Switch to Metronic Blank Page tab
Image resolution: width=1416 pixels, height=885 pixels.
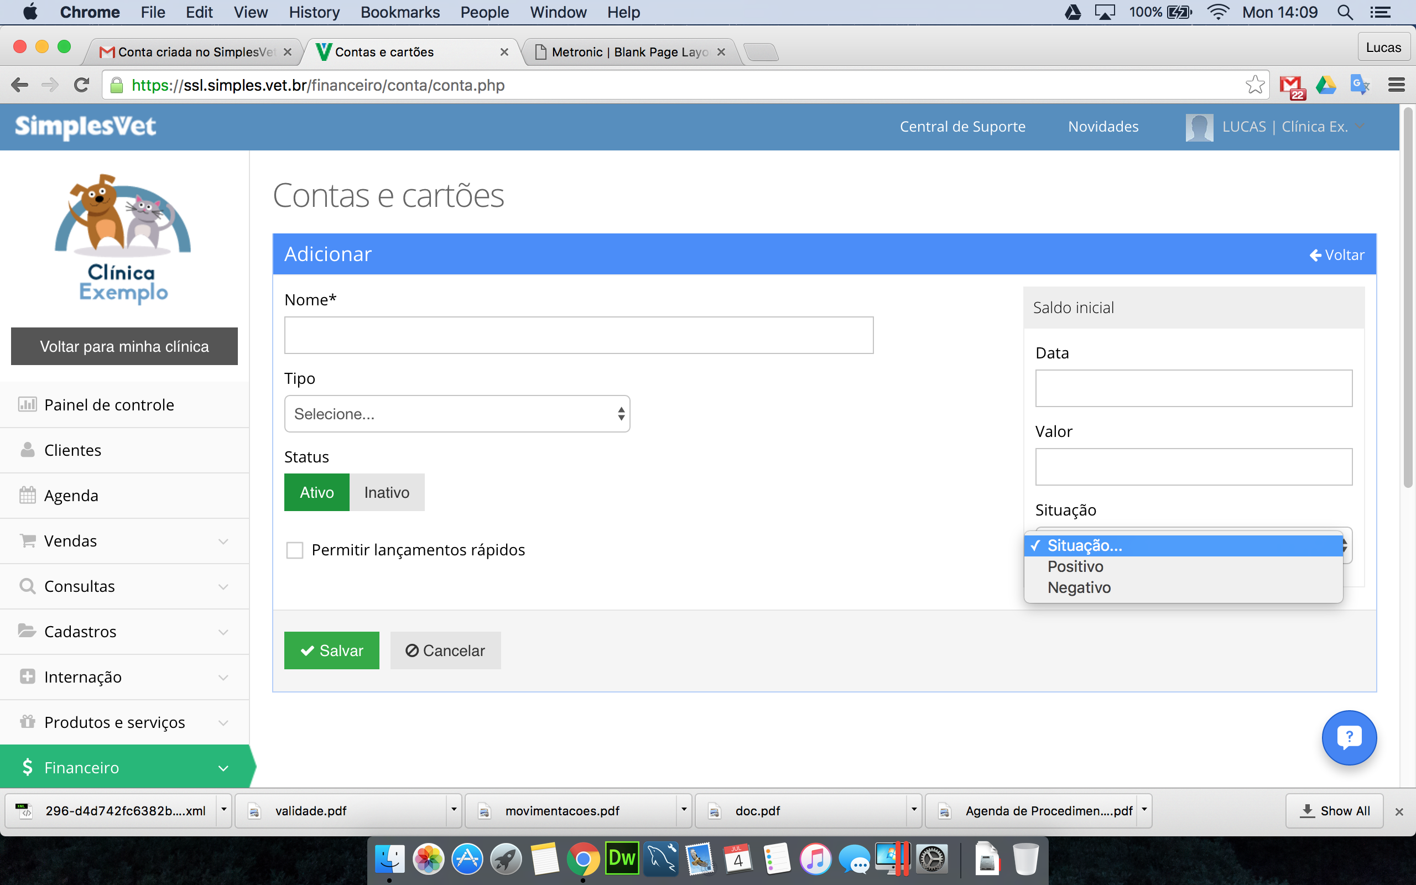click(x=629, y=52)
